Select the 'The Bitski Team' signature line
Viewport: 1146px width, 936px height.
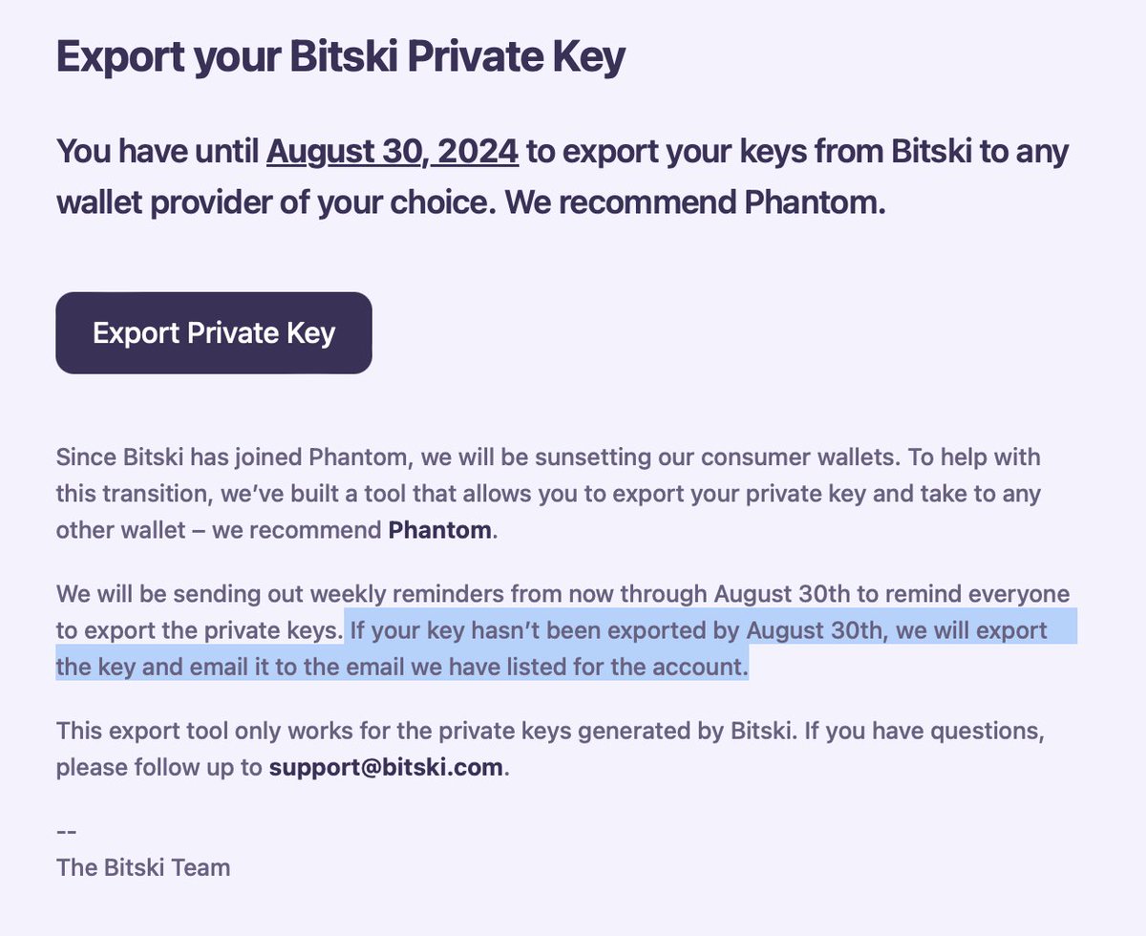point(143,867)
